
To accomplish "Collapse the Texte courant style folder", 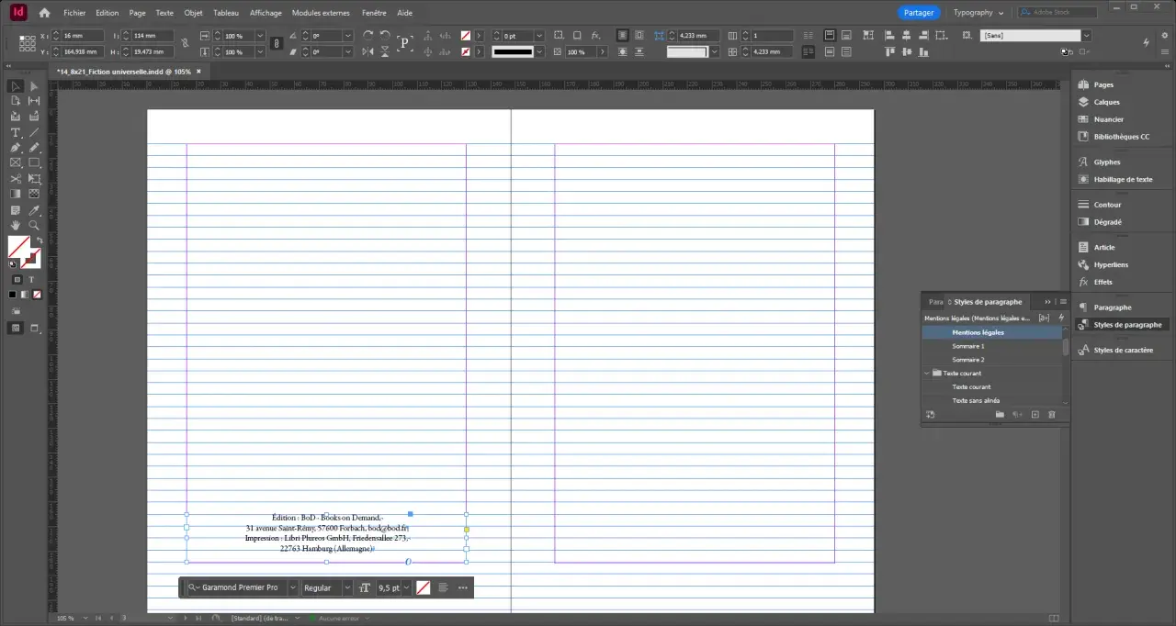I will click(x=927, y=374).
